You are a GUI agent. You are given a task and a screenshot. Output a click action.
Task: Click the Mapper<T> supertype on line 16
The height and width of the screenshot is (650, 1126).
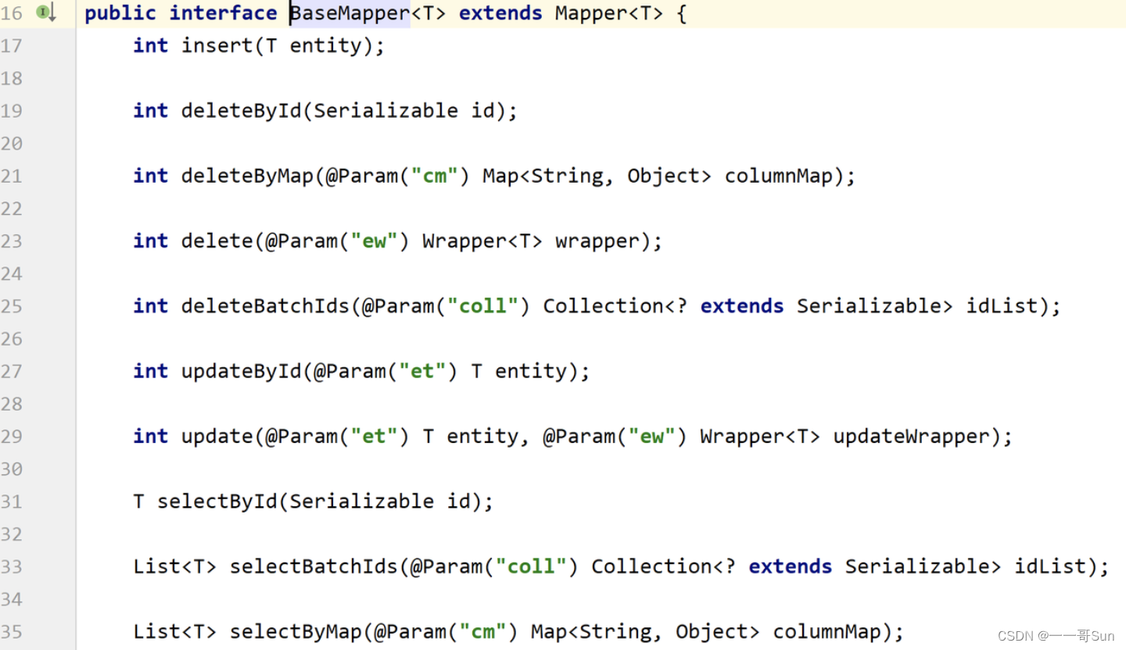pyautogui.click(x=609, y=13)
